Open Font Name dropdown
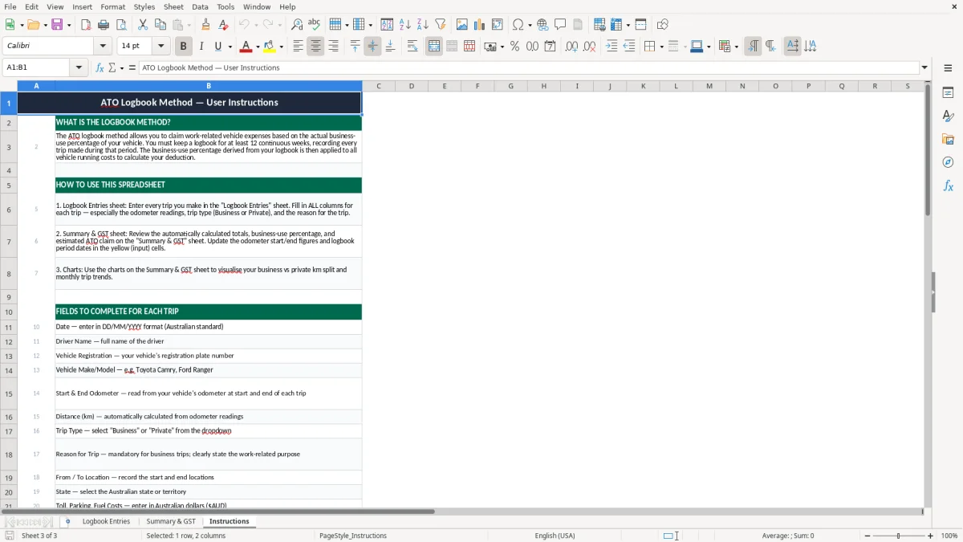963x542 pixels. pyautogui.click(x=102, y=47)
